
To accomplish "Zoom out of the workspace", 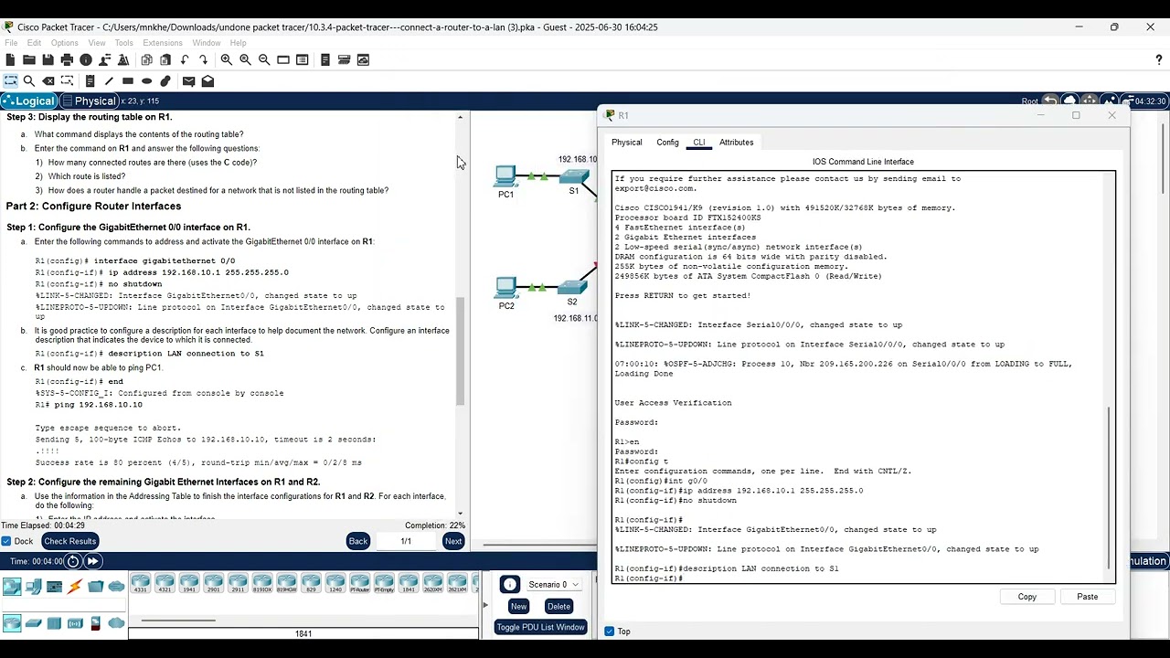I will [264, 59].
